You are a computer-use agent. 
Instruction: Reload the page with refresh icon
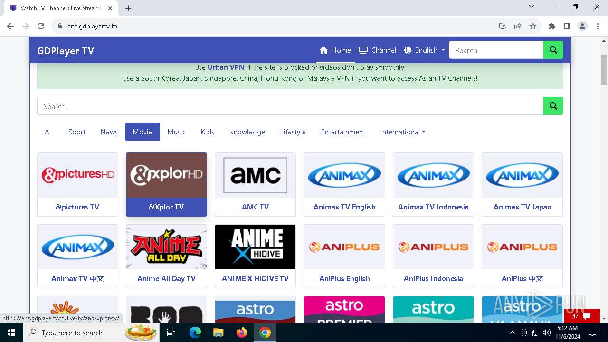pos(41,26)
